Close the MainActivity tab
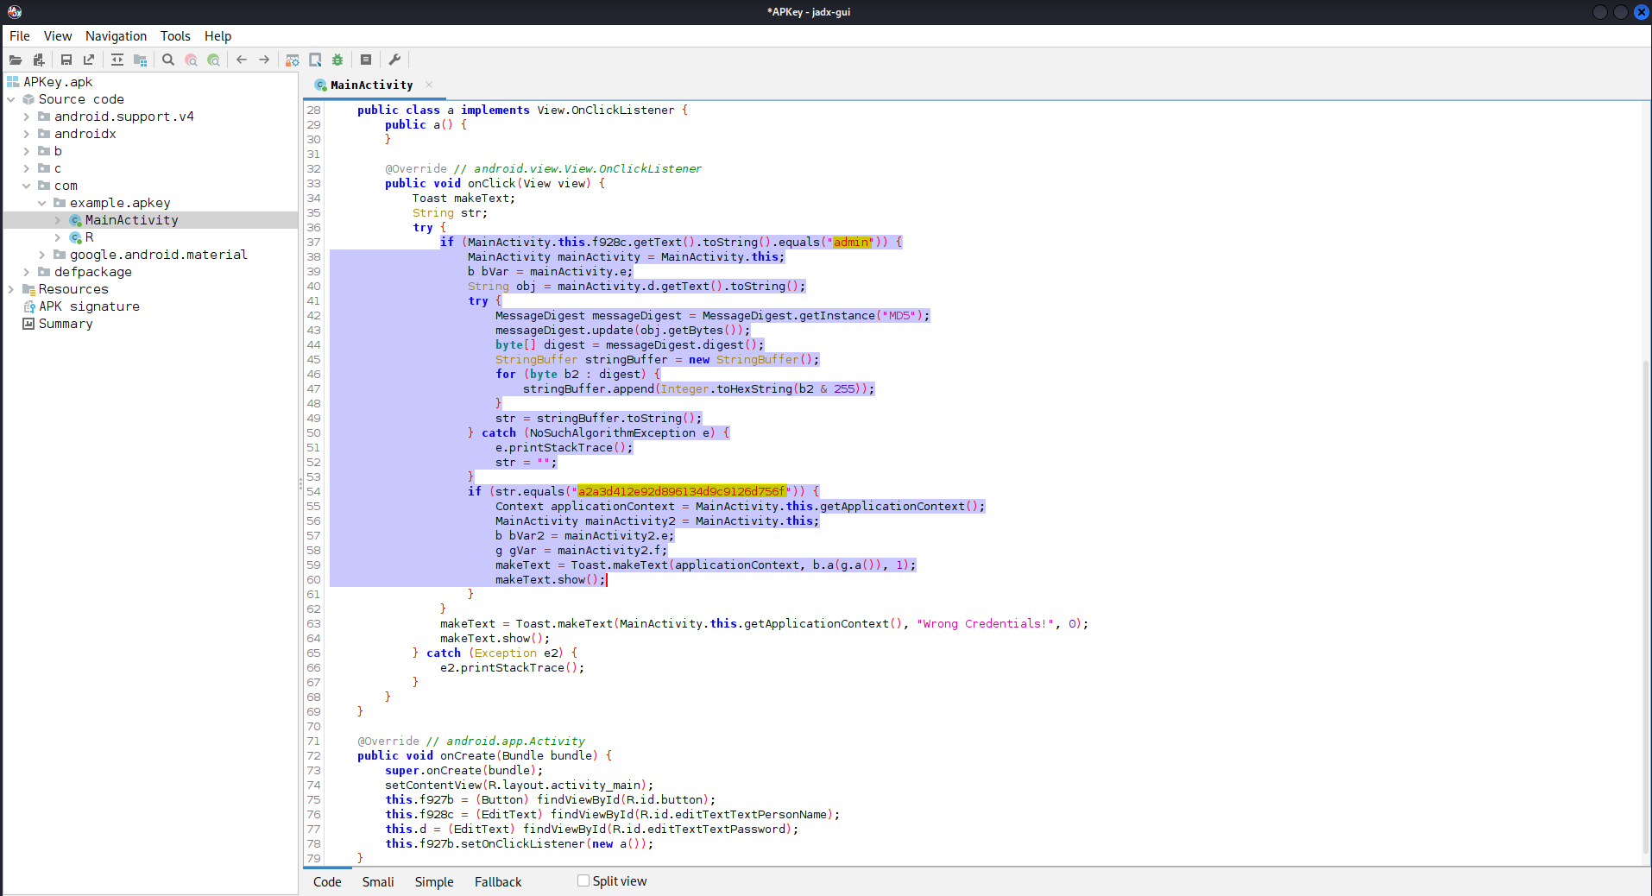The width and height of the screenshot is (1652, 896). (x=429, y=85)
